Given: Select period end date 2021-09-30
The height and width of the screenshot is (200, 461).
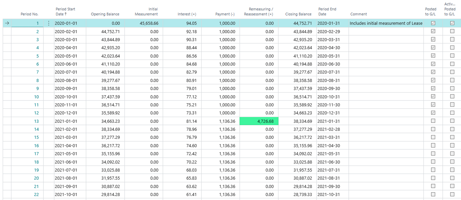Looking at the screenshot, I should pos(329,187).
